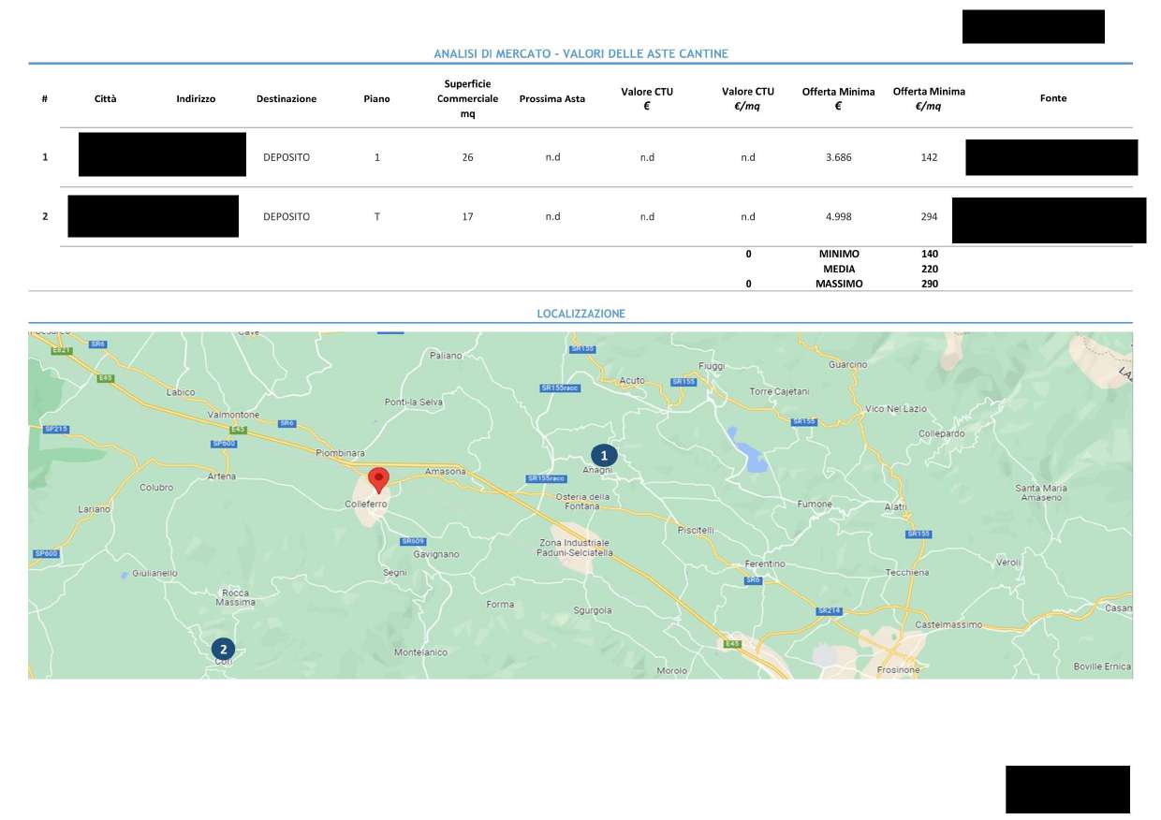Click the Superficie Commerciale mq header

click(467, 98)
